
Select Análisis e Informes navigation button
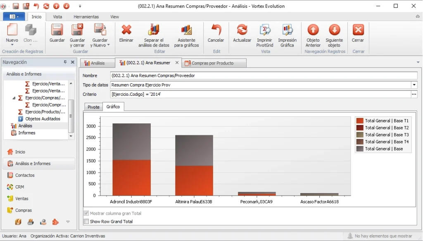click(39, 164)
